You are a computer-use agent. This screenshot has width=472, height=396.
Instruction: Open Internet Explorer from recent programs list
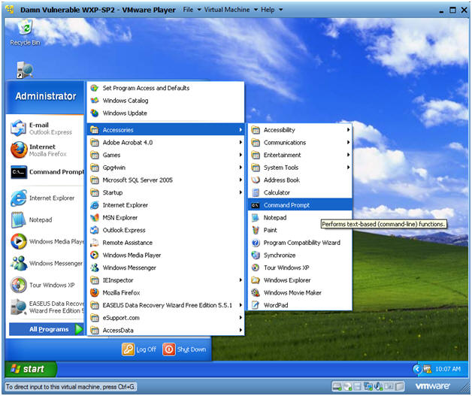pyautogui.click(x=45, y=198)
